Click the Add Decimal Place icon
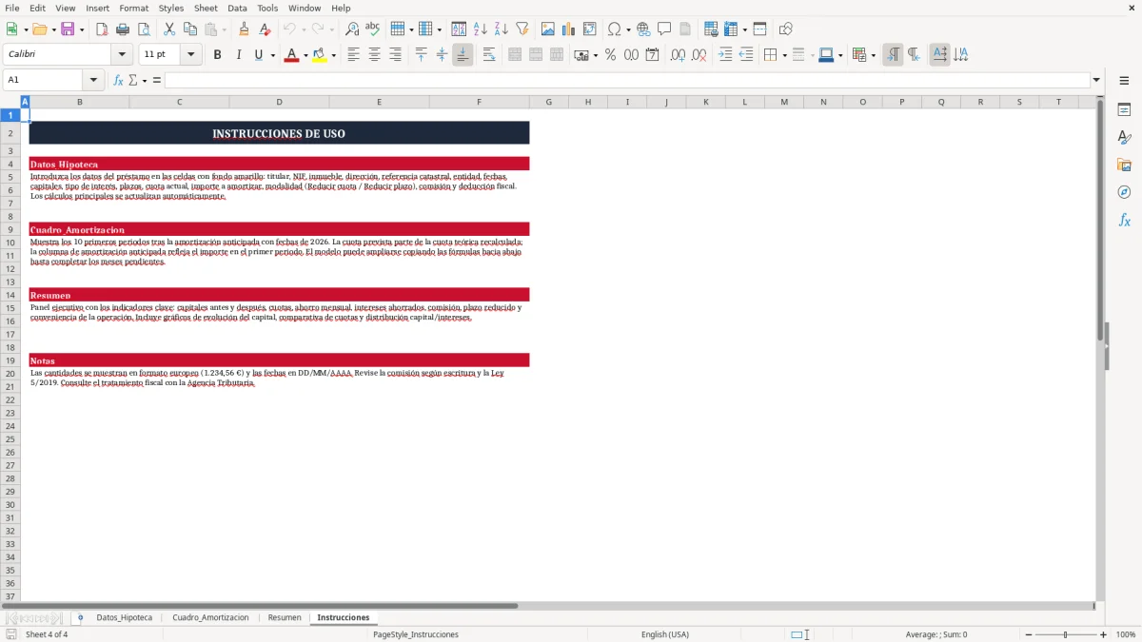1142x642 pixels. click(678, 55)
